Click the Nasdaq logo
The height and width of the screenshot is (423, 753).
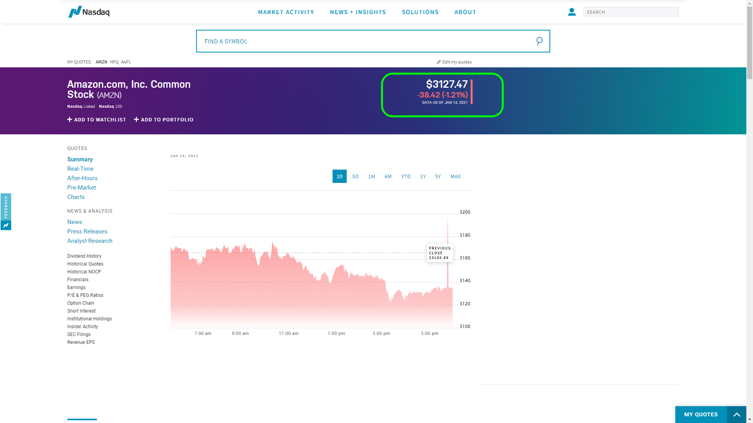pyautogui.click(x=89, y=12)
